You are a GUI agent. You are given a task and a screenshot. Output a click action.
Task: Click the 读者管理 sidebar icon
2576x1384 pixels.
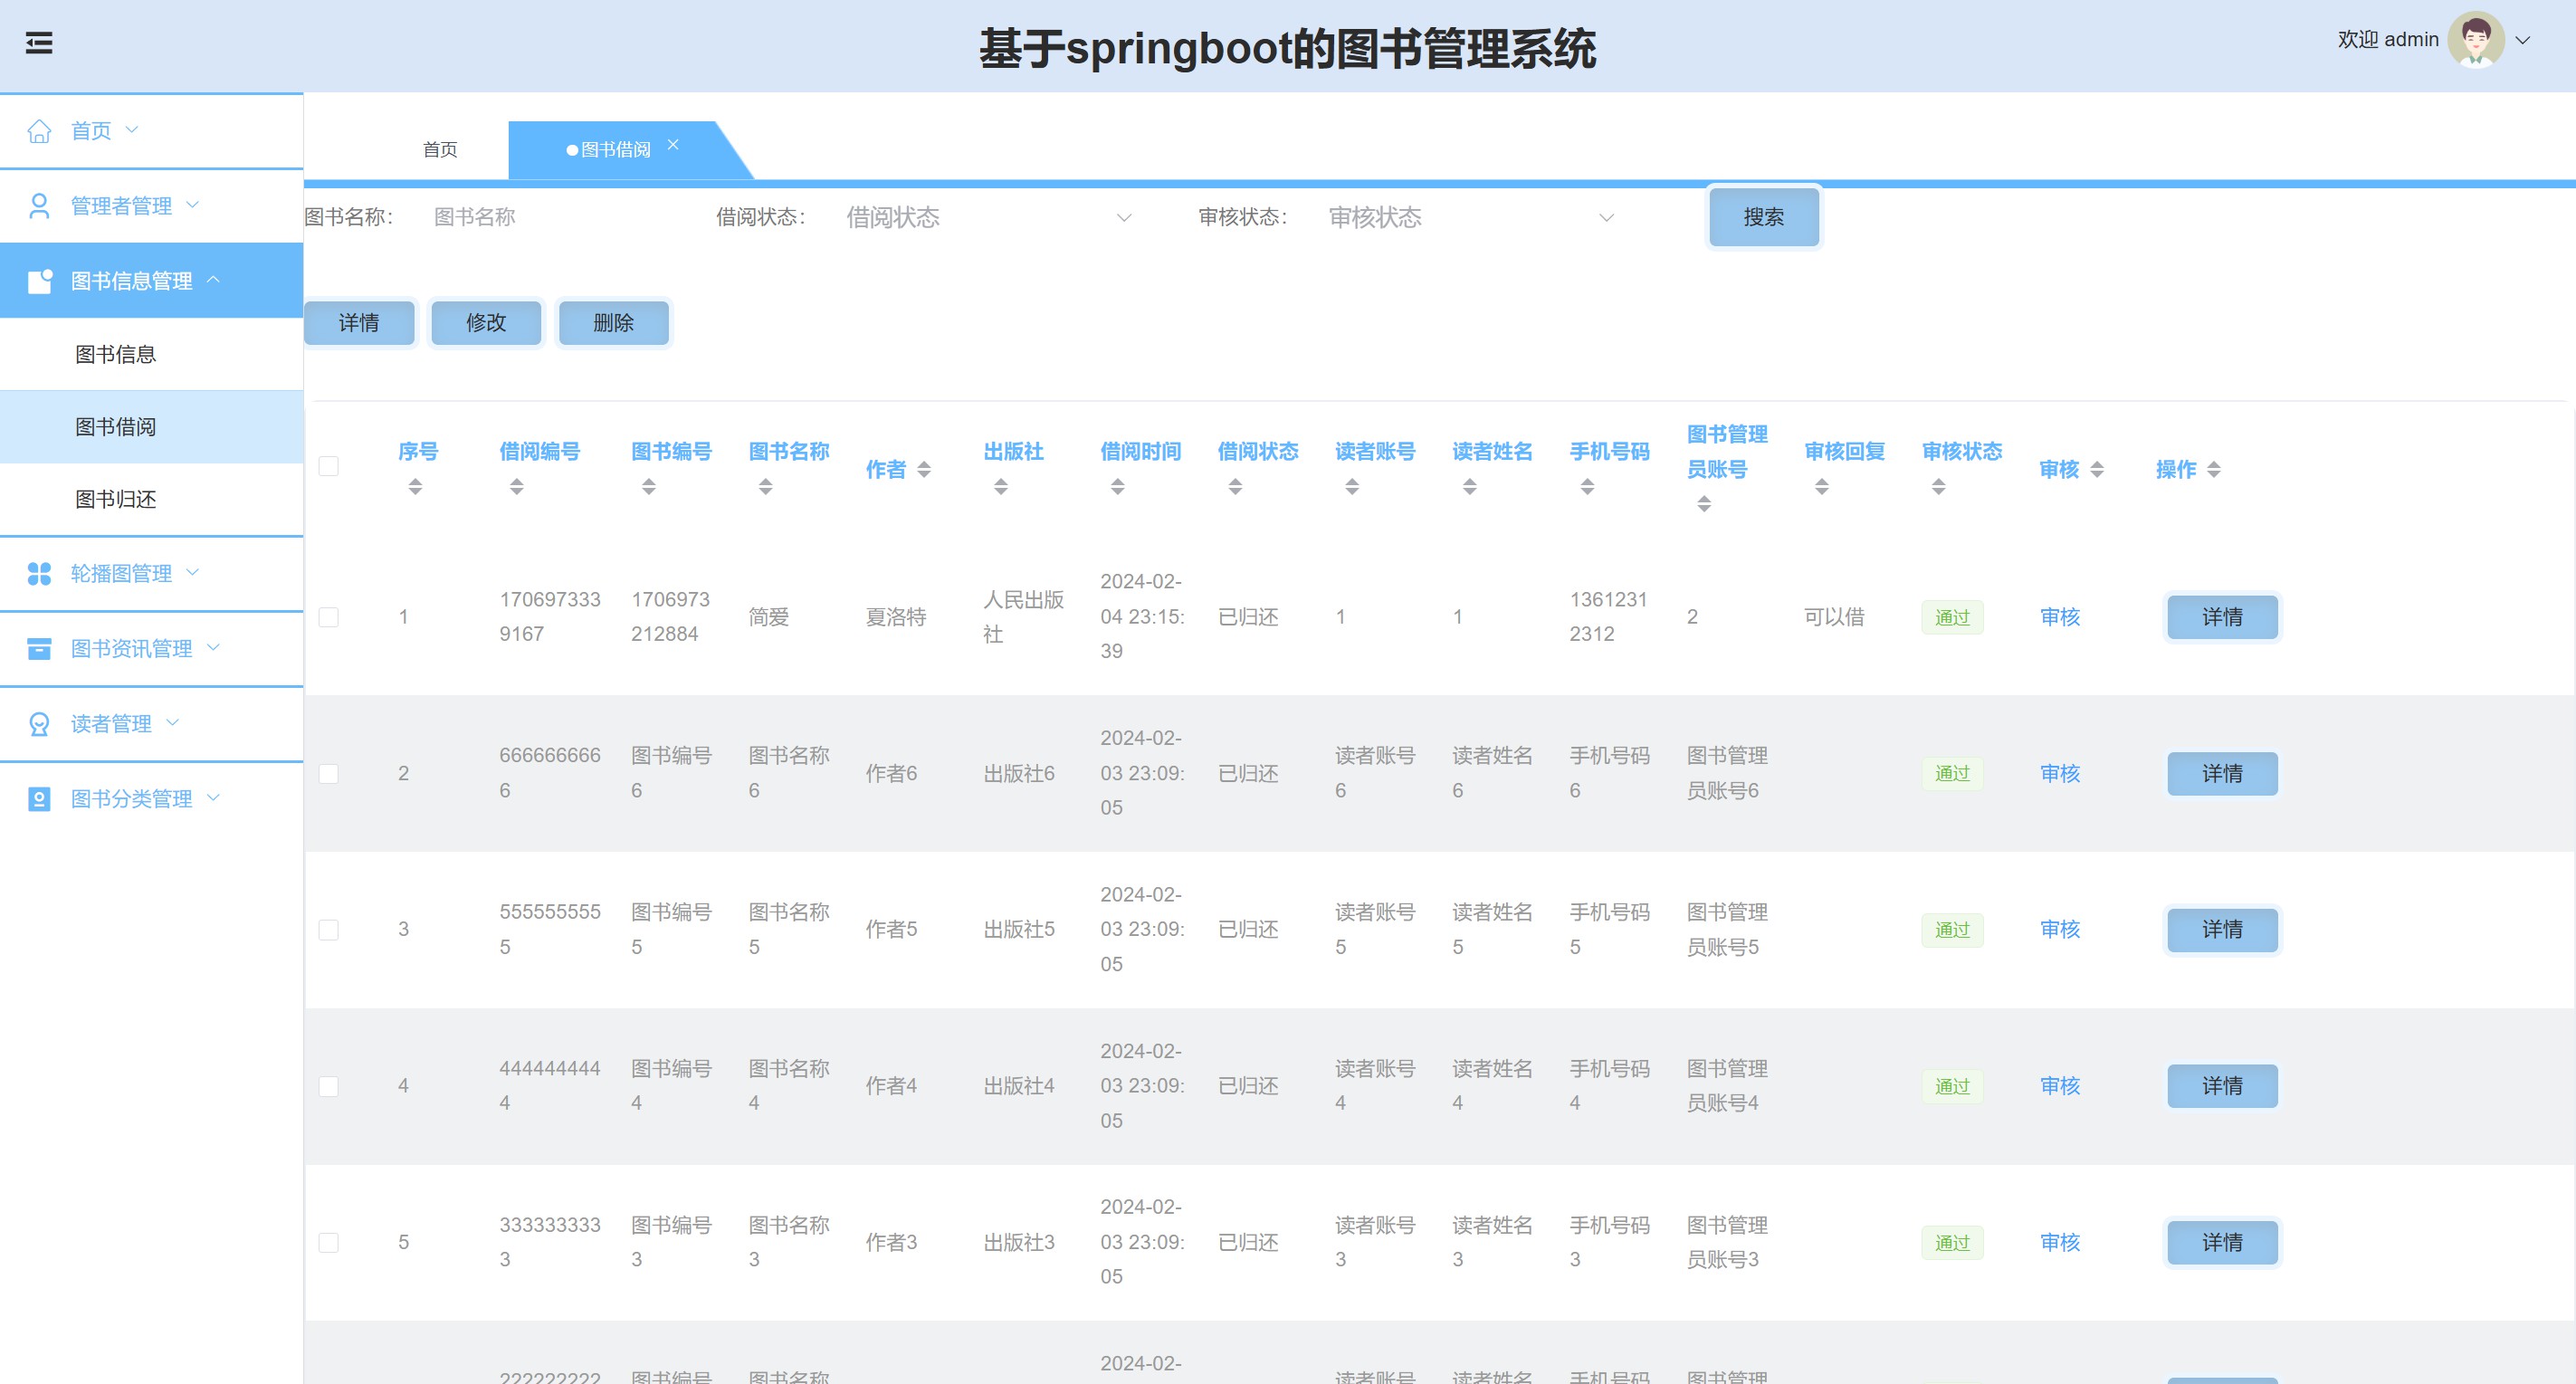pyautogui.click(x=39, y=724)
